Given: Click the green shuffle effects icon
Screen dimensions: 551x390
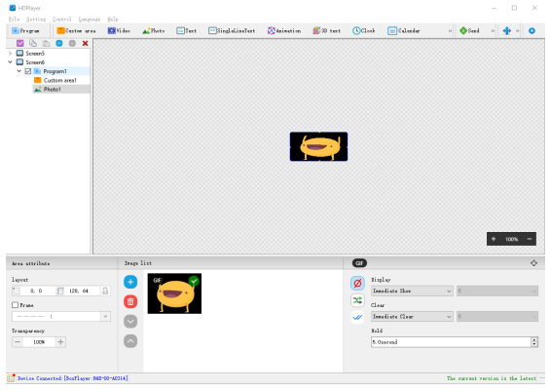Looking at the screenshot, I should (357, 300).
